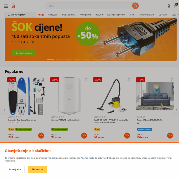Accept cookies with Slažem se
Screen dimensions: 179x179
pyautogui.click(x=38, y=169)
